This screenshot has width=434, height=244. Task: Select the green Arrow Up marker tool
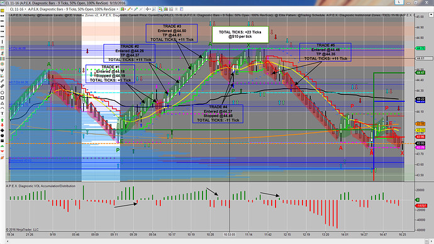3,119
